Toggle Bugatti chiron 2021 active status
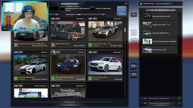 [x=90, y=45]
